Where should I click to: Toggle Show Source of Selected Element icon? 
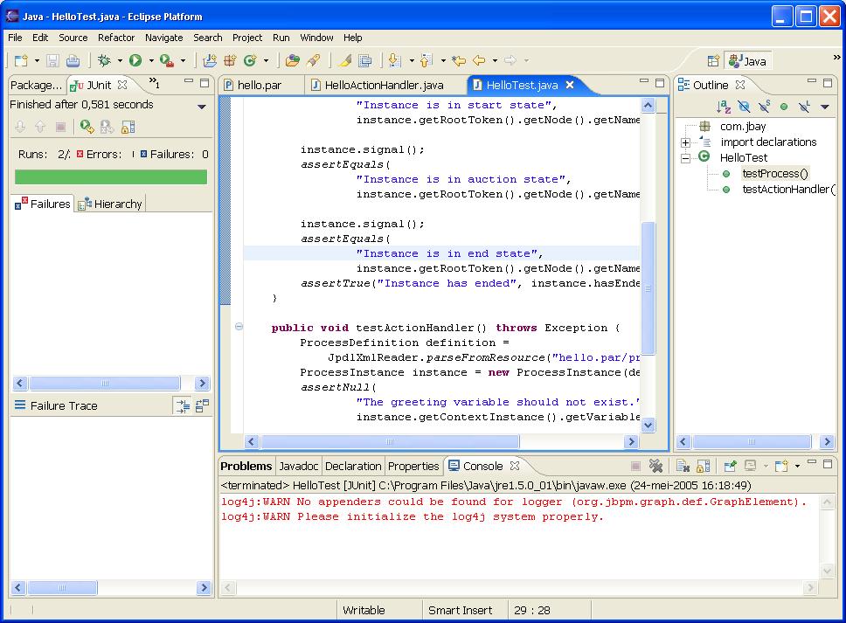coord(365,60)
